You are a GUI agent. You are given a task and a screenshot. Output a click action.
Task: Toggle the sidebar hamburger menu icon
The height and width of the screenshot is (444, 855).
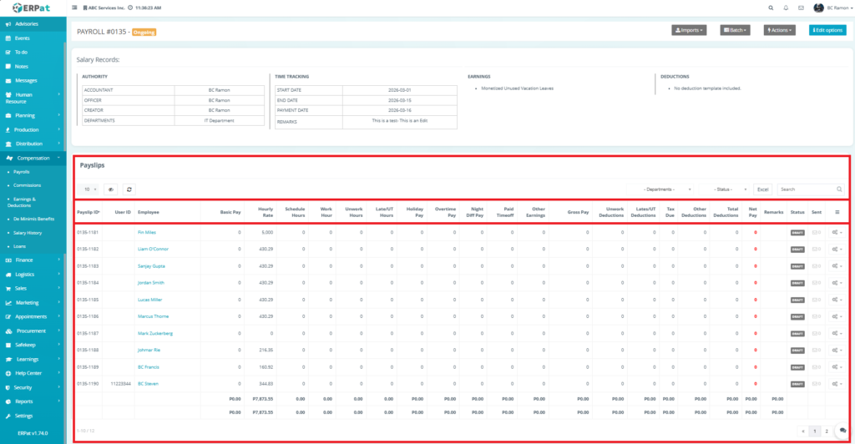76,8
